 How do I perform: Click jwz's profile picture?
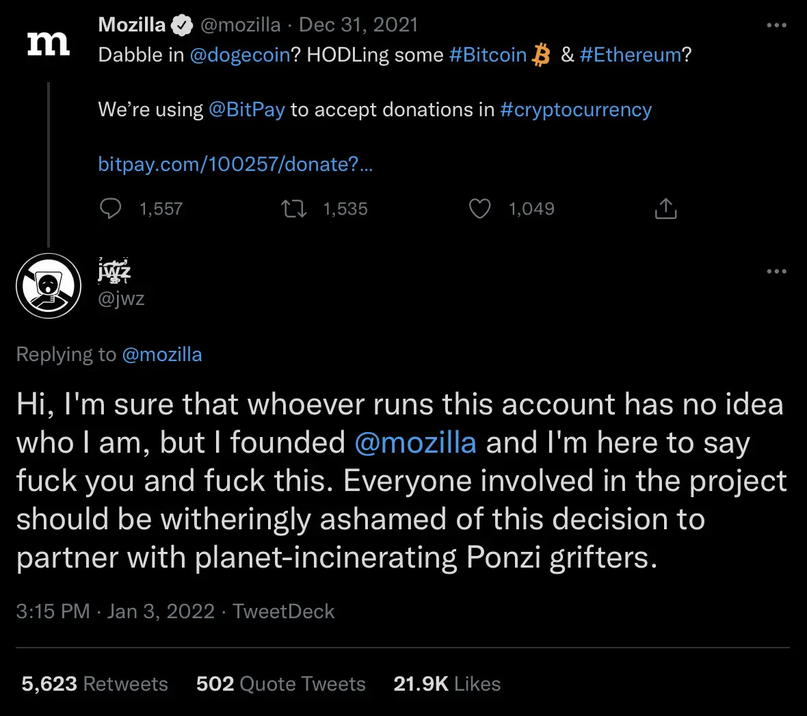click(x=48, y=286)
